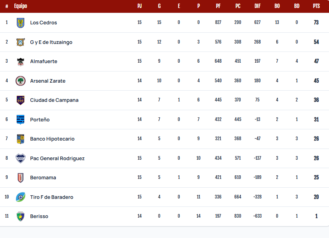329x238 pixels.
Task: Click the Almafuerte team logo
Action: (21, 62)
